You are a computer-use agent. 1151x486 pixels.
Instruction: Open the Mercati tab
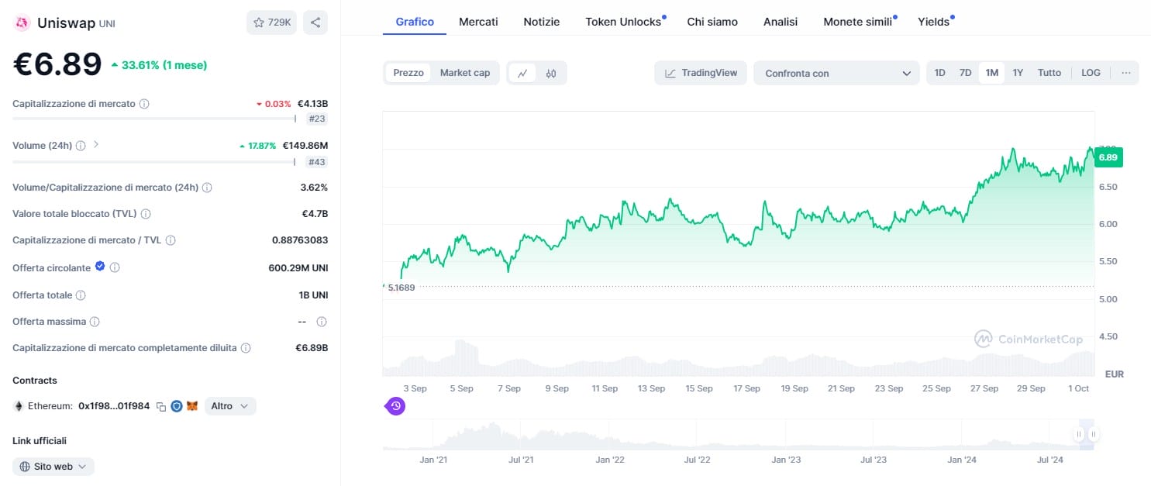coord(478,22)
